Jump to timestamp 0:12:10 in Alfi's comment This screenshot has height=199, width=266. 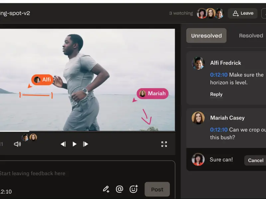coord(219,75)
